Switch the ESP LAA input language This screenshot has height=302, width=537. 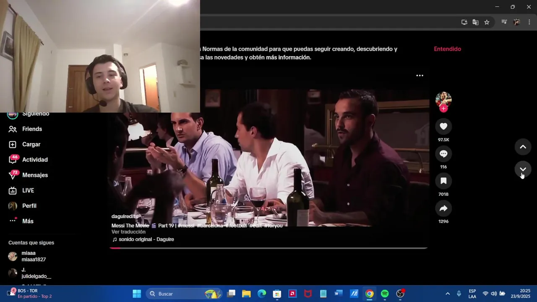coord(472,294)
